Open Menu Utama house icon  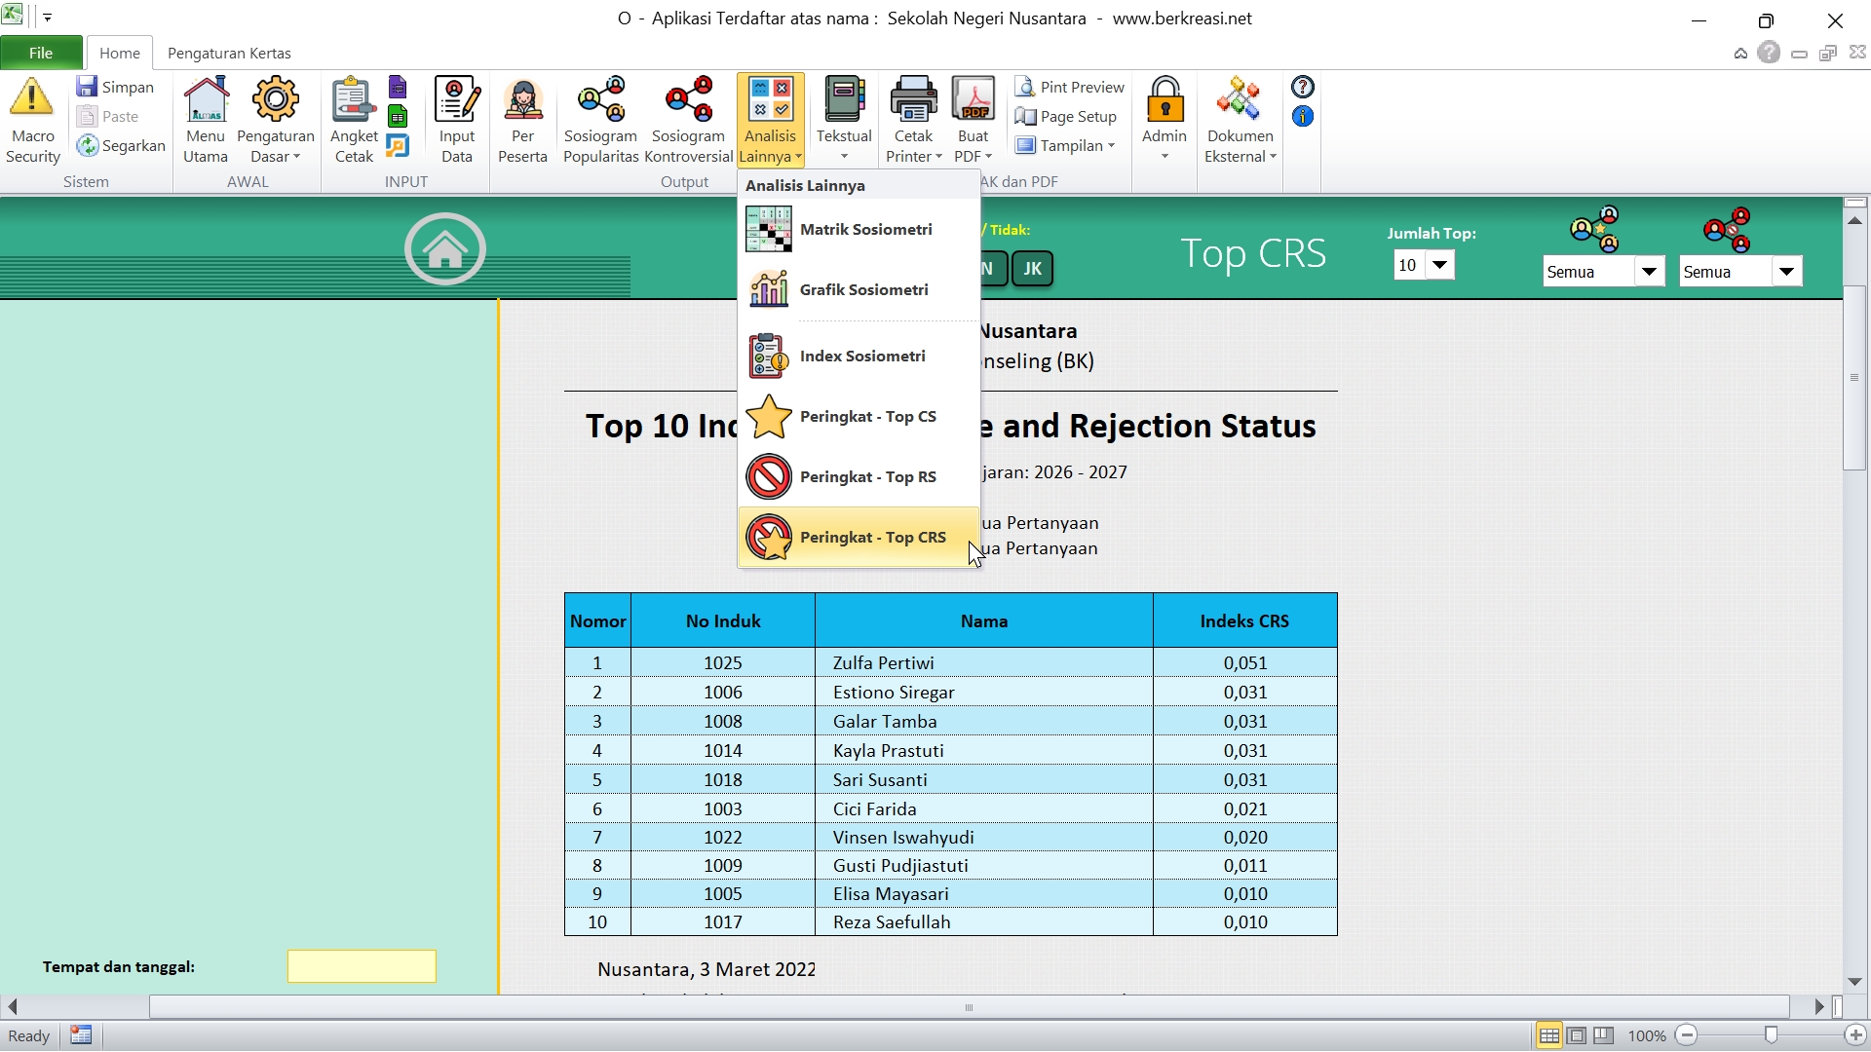click(x=205, y=100)
